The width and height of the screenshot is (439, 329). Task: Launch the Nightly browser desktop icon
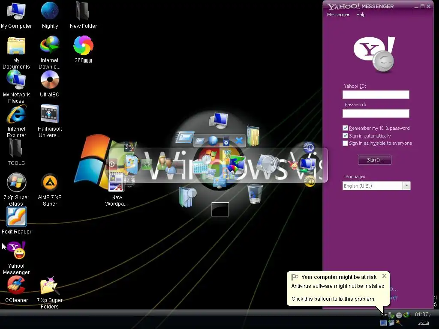coord(50,15)
